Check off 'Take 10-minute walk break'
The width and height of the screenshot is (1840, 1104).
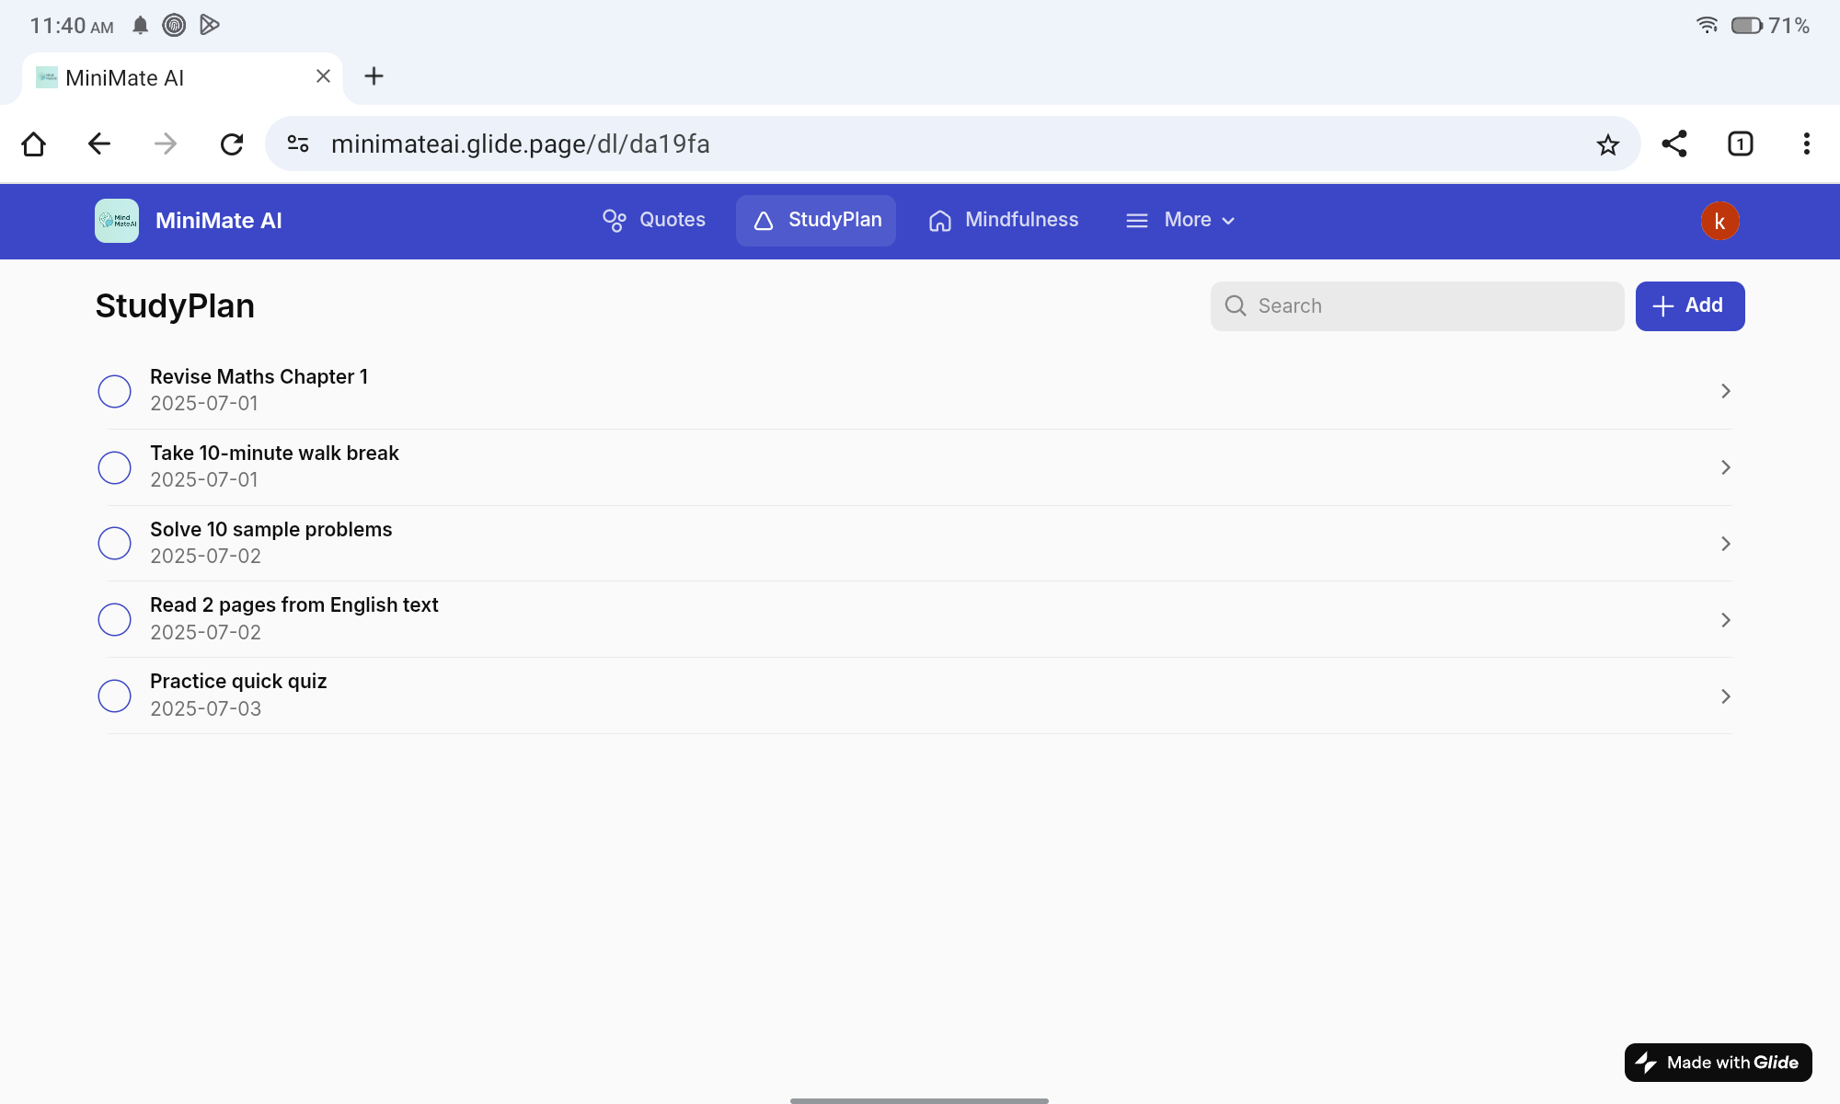point(115,467)
